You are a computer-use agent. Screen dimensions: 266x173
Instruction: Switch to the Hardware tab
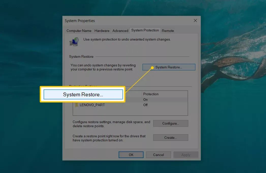(x=102, y=31)
